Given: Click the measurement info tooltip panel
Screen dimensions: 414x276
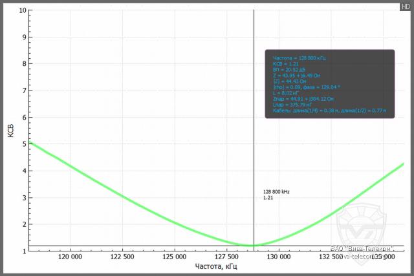Looking at the screenshot, I should click(329, 84).
